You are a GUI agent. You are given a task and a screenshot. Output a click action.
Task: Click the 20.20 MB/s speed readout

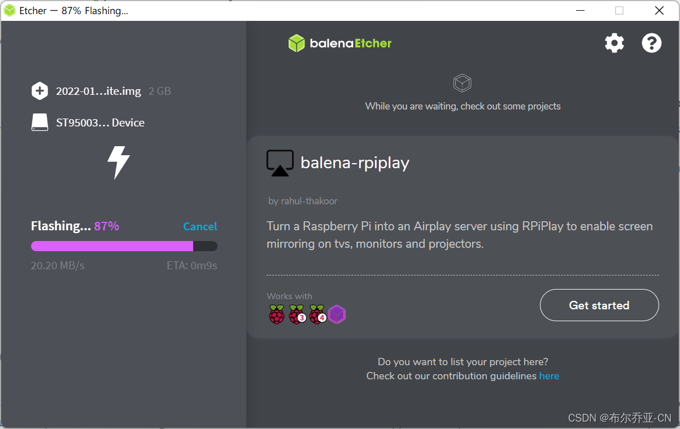tap(58, 265)
